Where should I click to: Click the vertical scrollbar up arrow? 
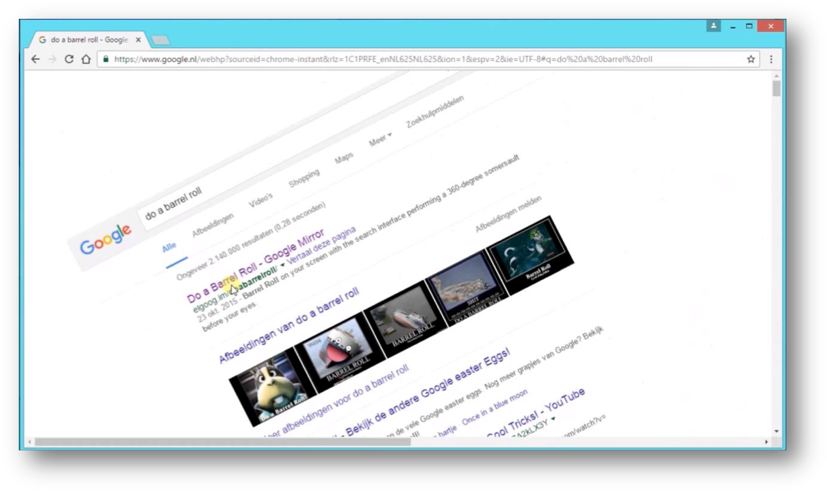pos(776,77)
